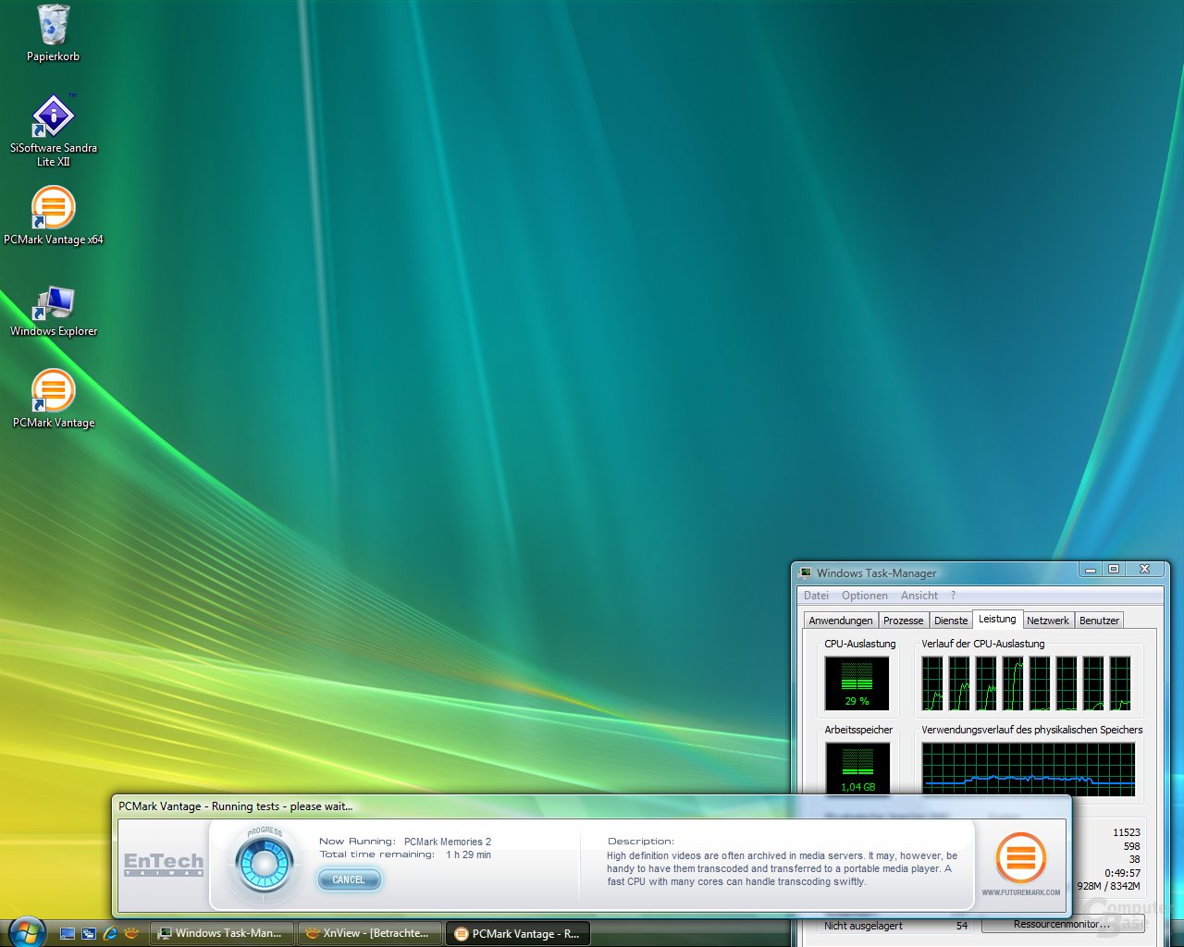Click the Futuremark logo in PCMark dialog
1184x947 pixels.
pos(1021,857)
